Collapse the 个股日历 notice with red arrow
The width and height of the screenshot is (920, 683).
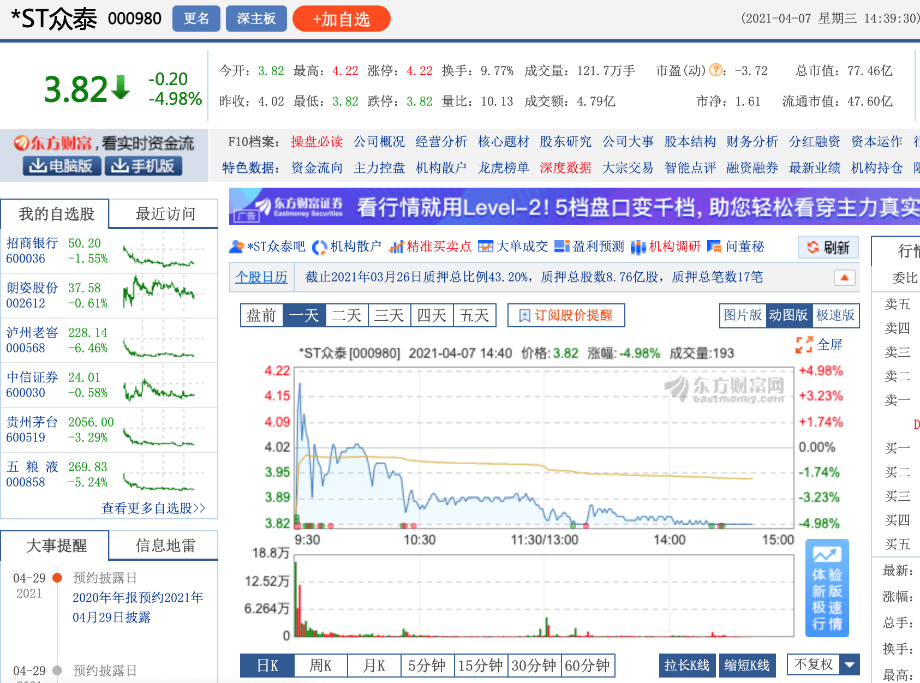tap(844, 278)
